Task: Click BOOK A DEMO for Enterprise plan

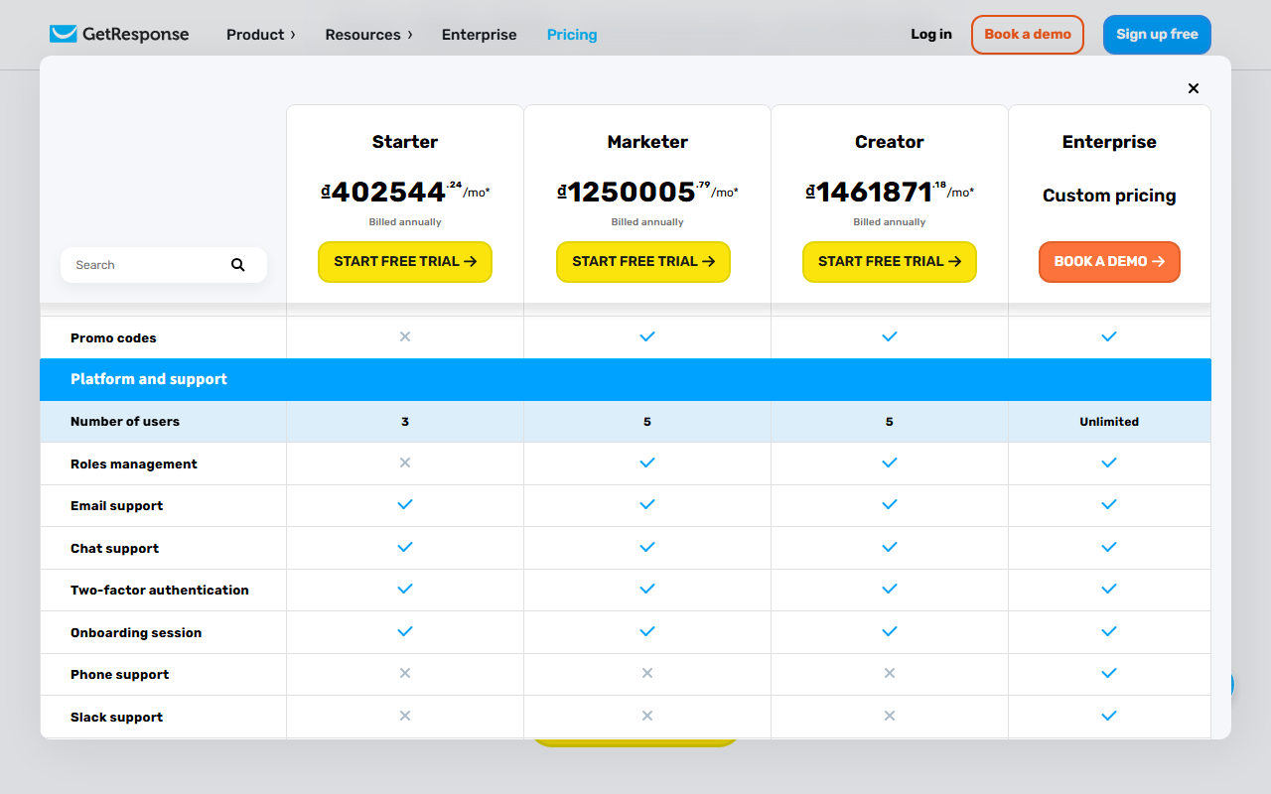Action: point(1109,262)
